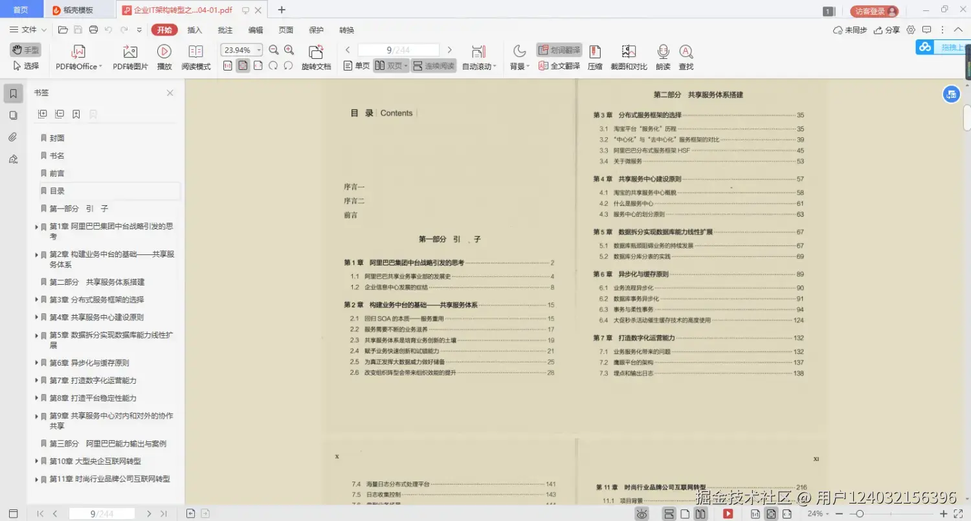This screenshot has height=521, width=971.
Task: Switch to 单页 single page view
Action: [x=357, y=66]
